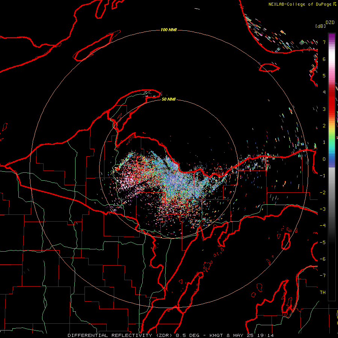This screenshot has height=338, width=338.
Task: Select the -6 value on color scale
Action: click(323, 259)
